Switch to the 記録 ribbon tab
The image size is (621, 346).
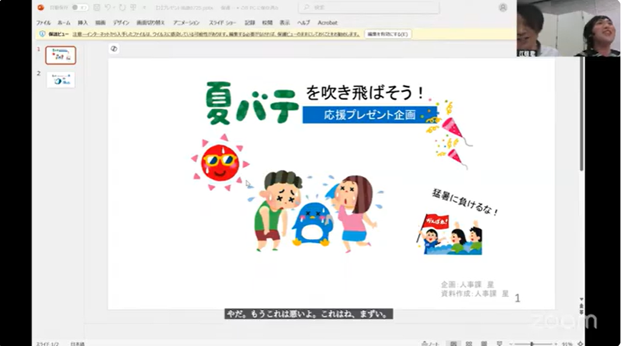pos(250,23)
